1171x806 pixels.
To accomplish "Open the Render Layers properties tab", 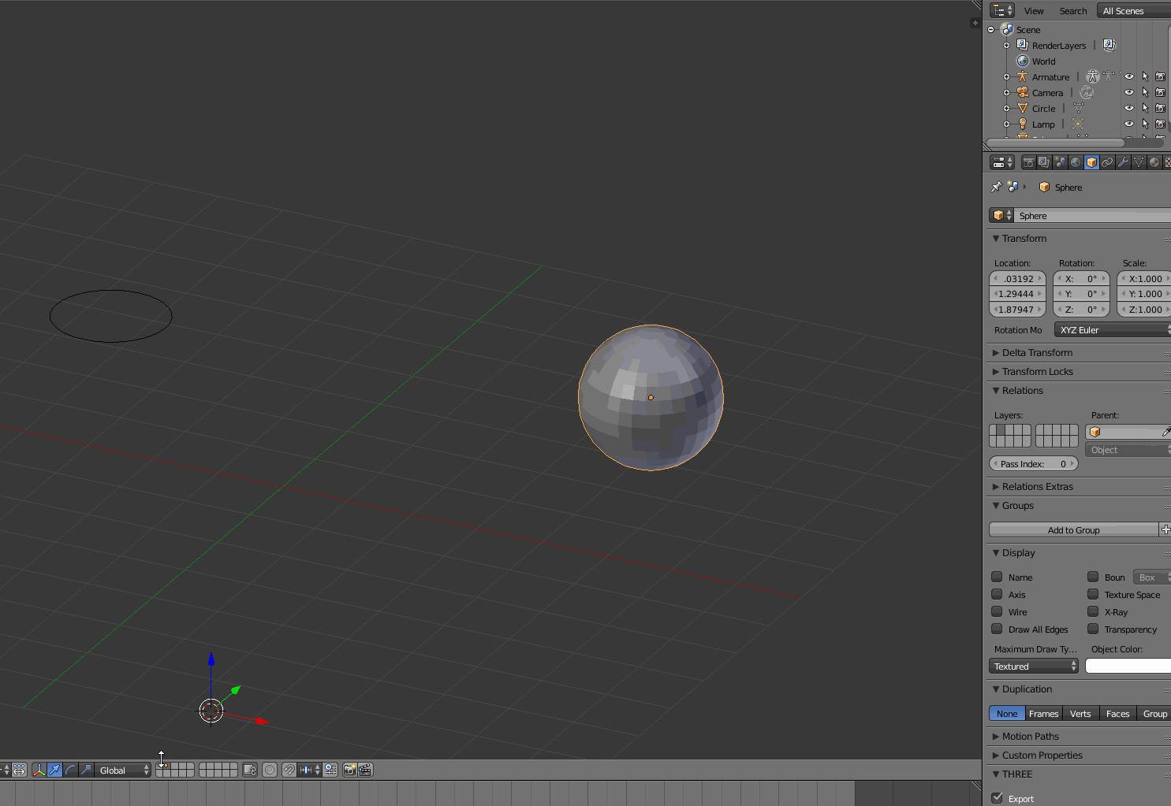I will pyautogui.click(x=1044, y=162).
